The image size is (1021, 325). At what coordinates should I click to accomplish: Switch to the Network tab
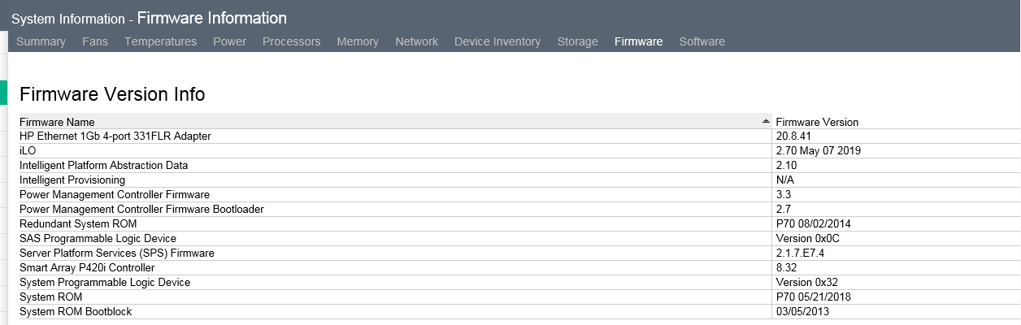coord(416,41)
